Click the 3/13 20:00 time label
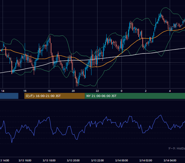Screen dimensions: 185x163 coord(73,160)
